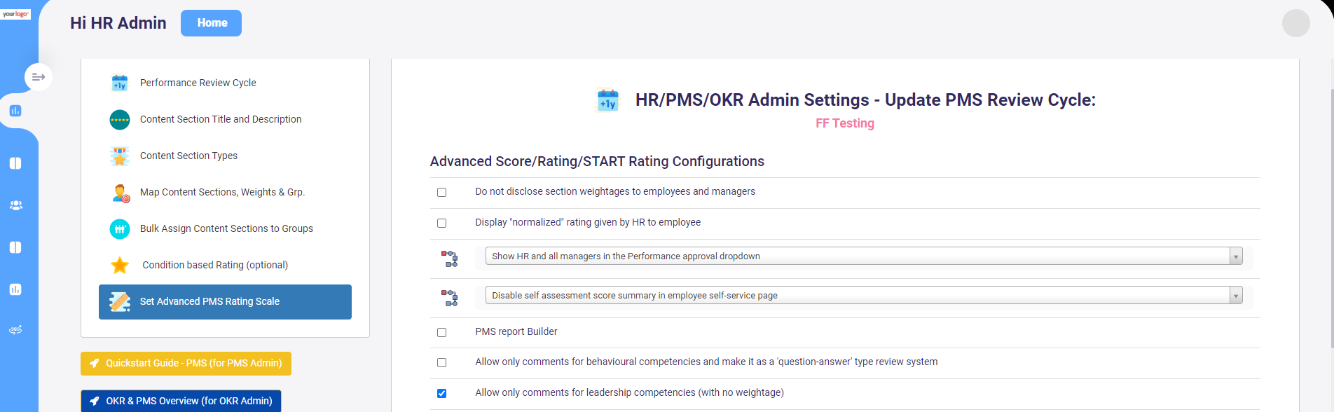Click the Map Content Sections person icon
This screenshot has height=412, width=1334.
pyautogui.click(x=120, y=193)
